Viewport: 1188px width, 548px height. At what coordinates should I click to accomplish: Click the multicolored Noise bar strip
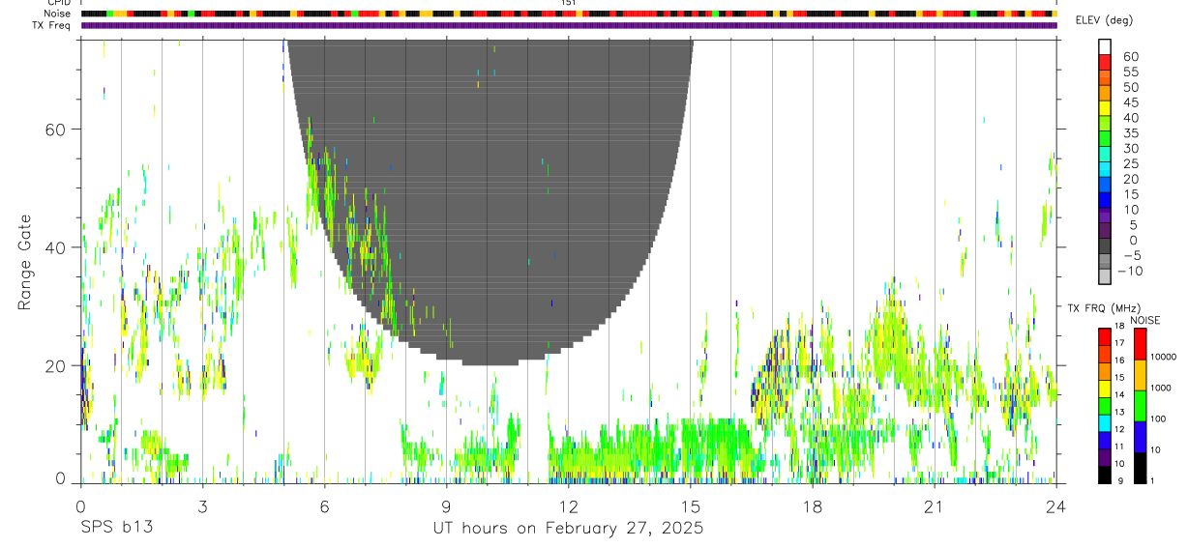[x=568, y=14]
